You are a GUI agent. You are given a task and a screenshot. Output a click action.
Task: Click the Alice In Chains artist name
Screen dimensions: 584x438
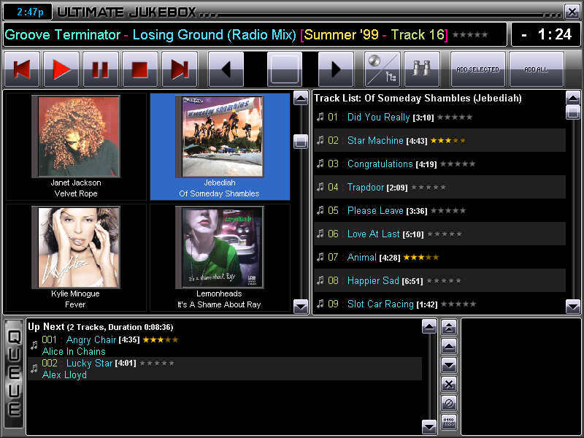point(74,352)
